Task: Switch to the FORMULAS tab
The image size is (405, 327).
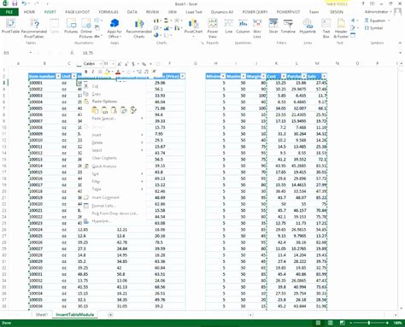Action: [109, 12]
